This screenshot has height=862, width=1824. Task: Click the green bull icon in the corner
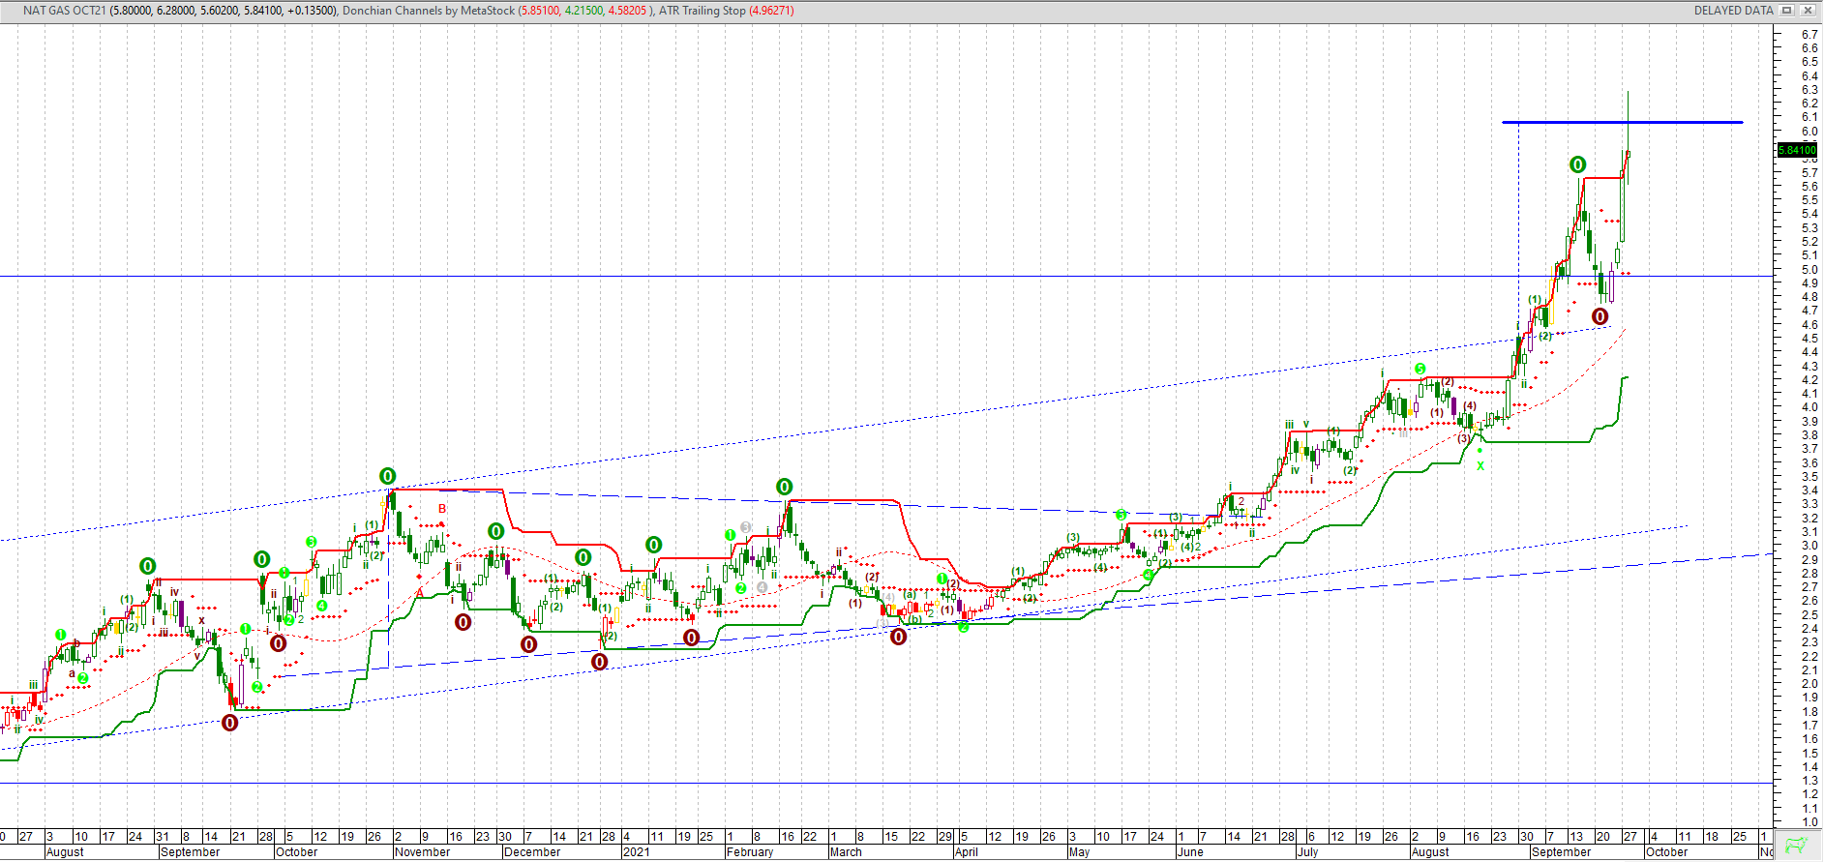(1797, 846)
